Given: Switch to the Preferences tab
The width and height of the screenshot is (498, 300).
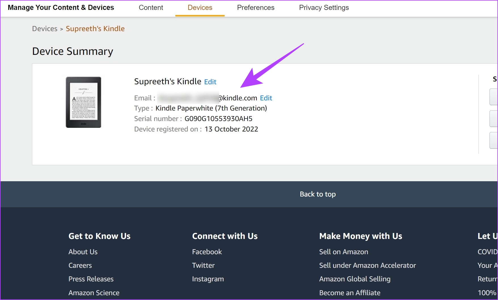Looking at the screenshot, I should (x=256, y=8).
